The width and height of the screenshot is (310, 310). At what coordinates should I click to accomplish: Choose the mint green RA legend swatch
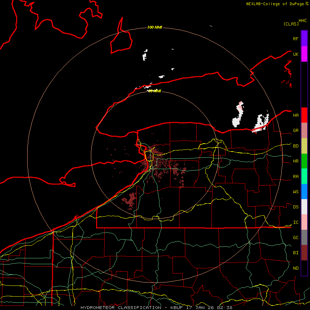tap(304, 176)
